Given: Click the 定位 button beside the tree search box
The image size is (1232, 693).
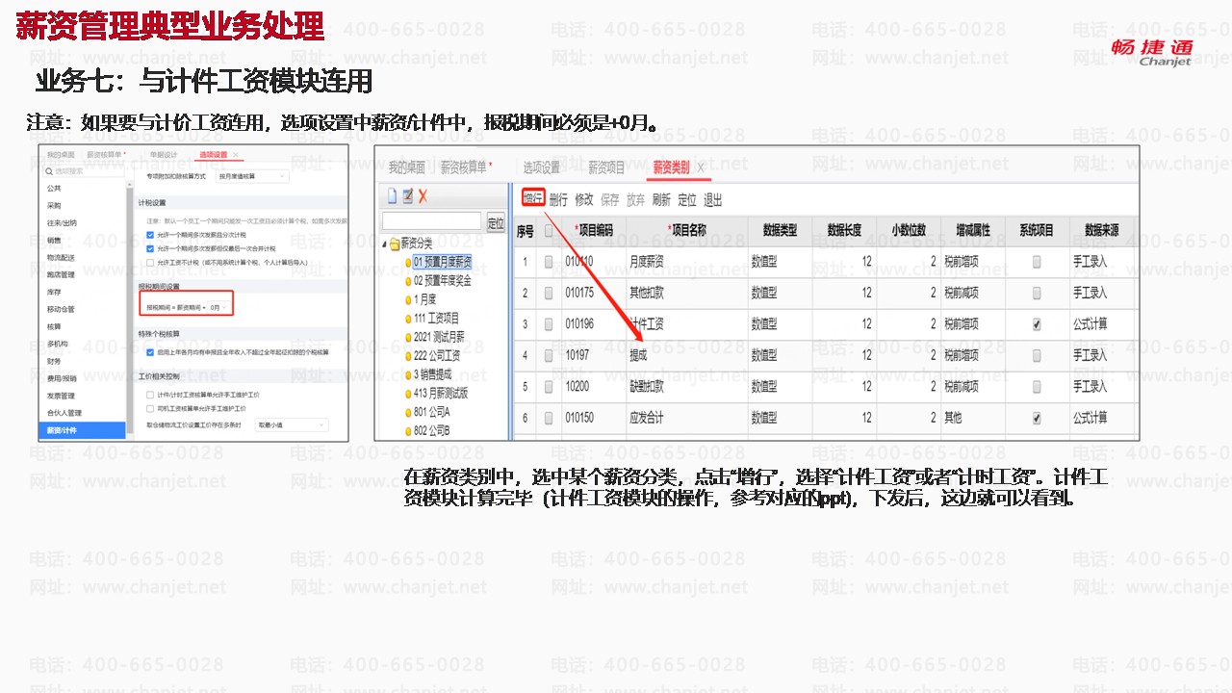Looking at the screenshot, I should [x=496, y=222].
